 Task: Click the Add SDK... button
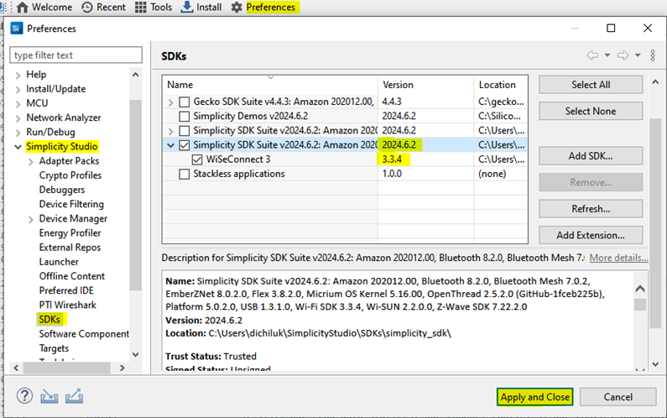click(x=591, y=156)
